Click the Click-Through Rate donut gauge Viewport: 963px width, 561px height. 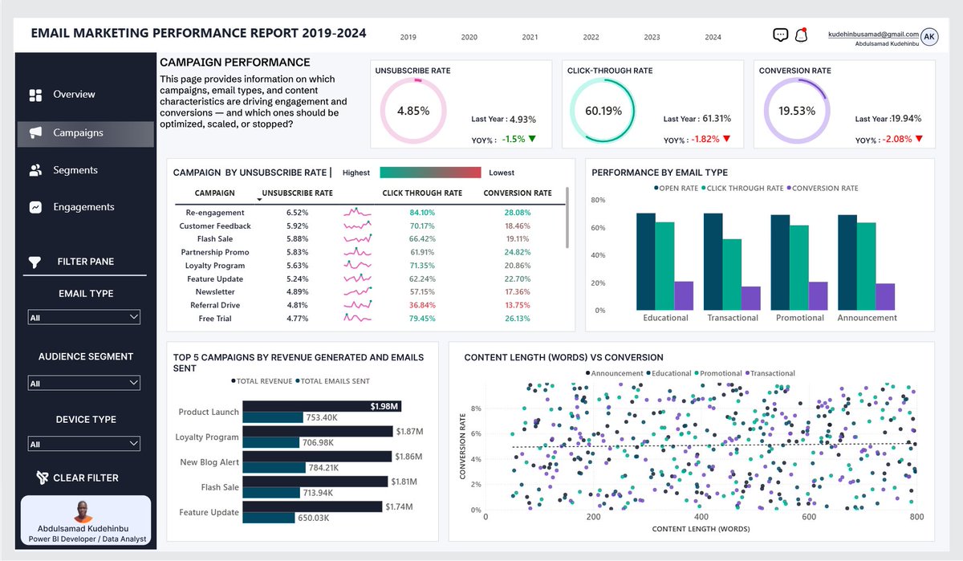(603, 111)
